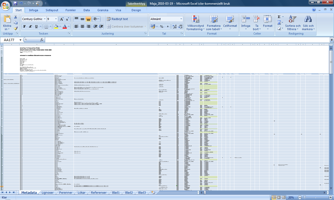Open Name Box dropdown arrow
This screenshot has height=200, width=334.
[20, 40]
